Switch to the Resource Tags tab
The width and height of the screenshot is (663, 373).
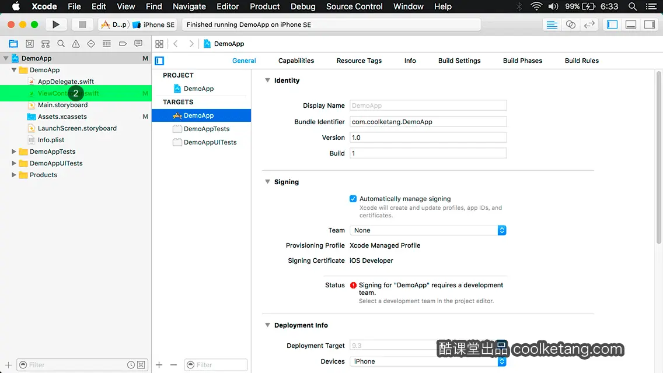(359, 61)
